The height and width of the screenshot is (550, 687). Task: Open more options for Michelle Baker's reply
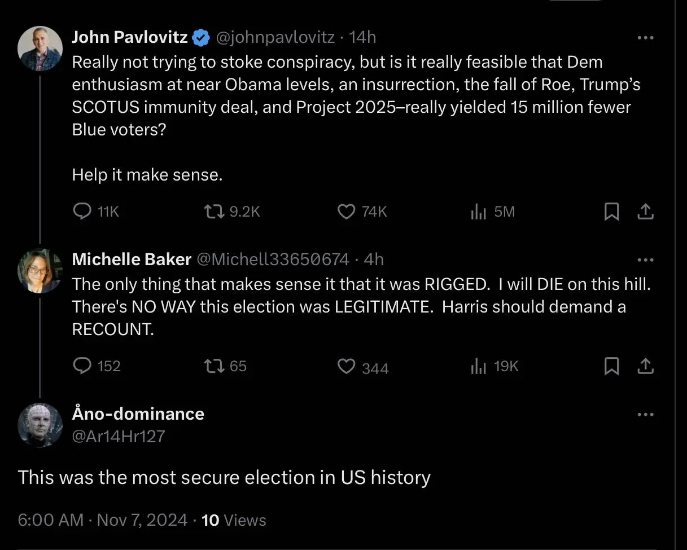[x=645, y=260]
